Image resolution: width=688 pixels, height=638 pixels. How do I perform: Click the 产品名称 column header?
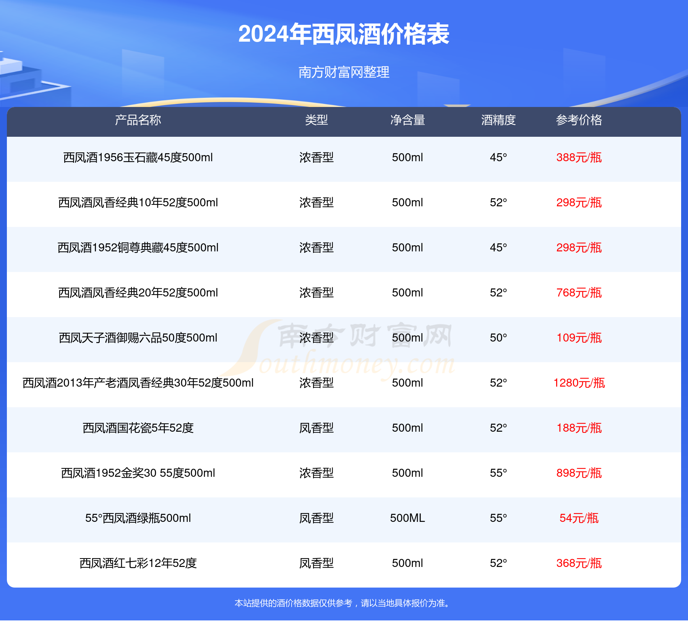pos(138,120)
